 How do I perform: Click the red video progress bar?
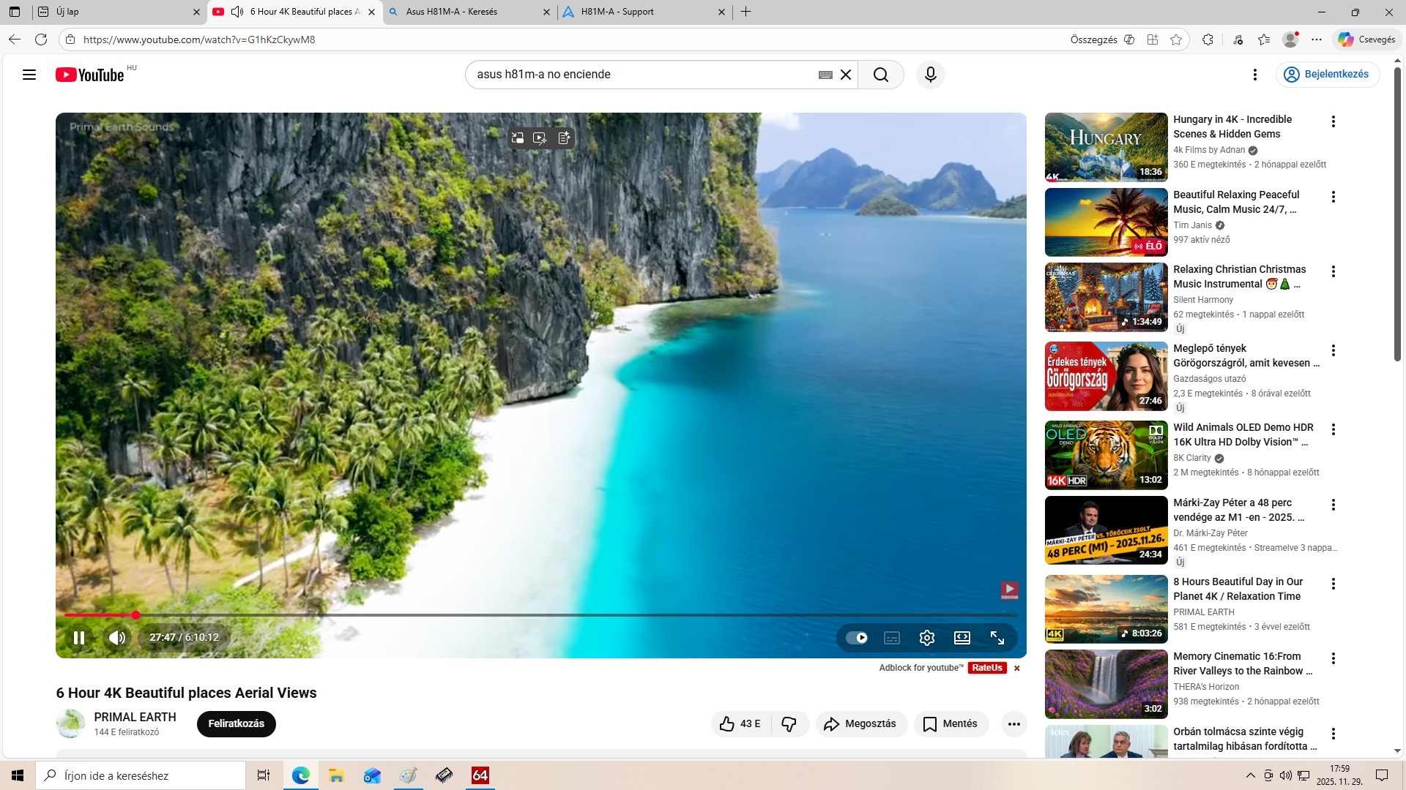pos(100,615)
